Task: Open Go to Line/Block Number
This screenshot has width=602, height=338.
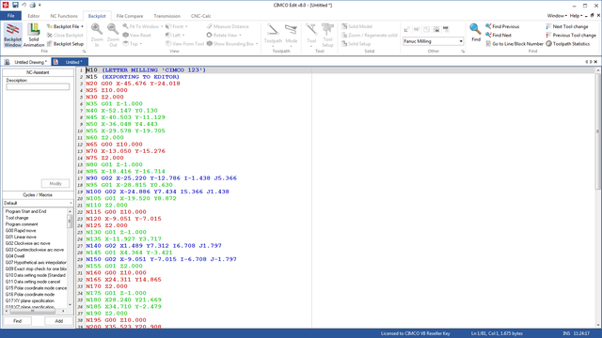Action: point(515,44)
